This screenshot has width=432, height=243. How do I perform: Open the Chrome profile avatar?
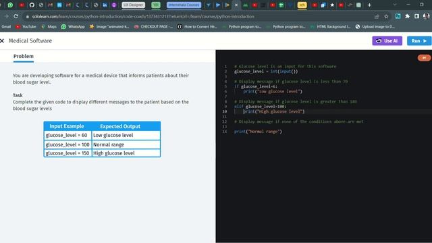426,16
